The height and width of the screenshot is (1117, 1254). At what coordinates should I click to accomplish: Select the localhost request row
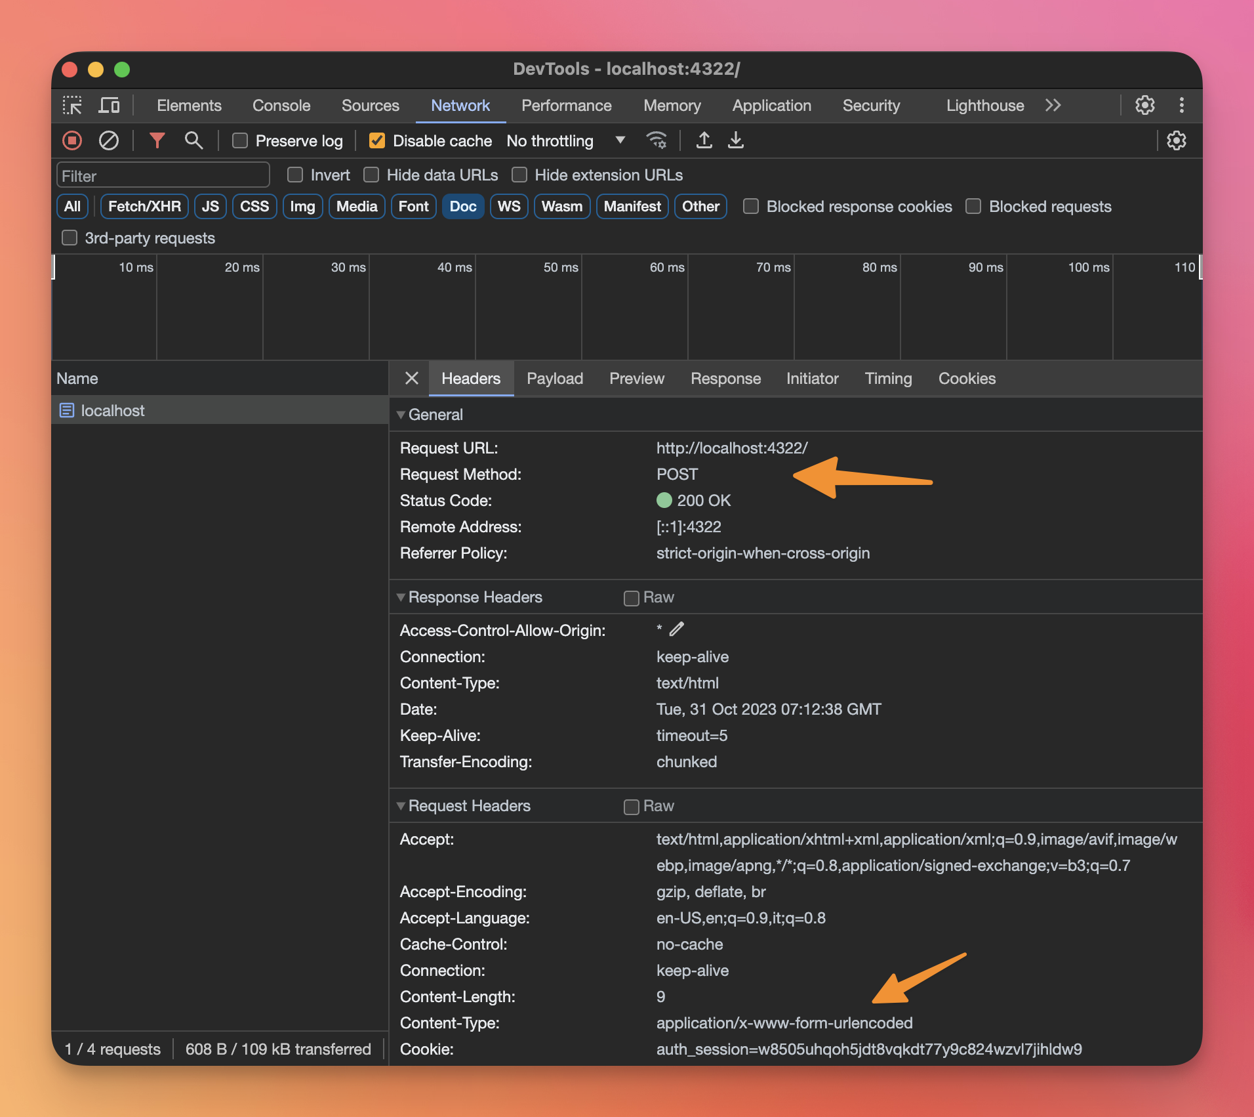113,411
